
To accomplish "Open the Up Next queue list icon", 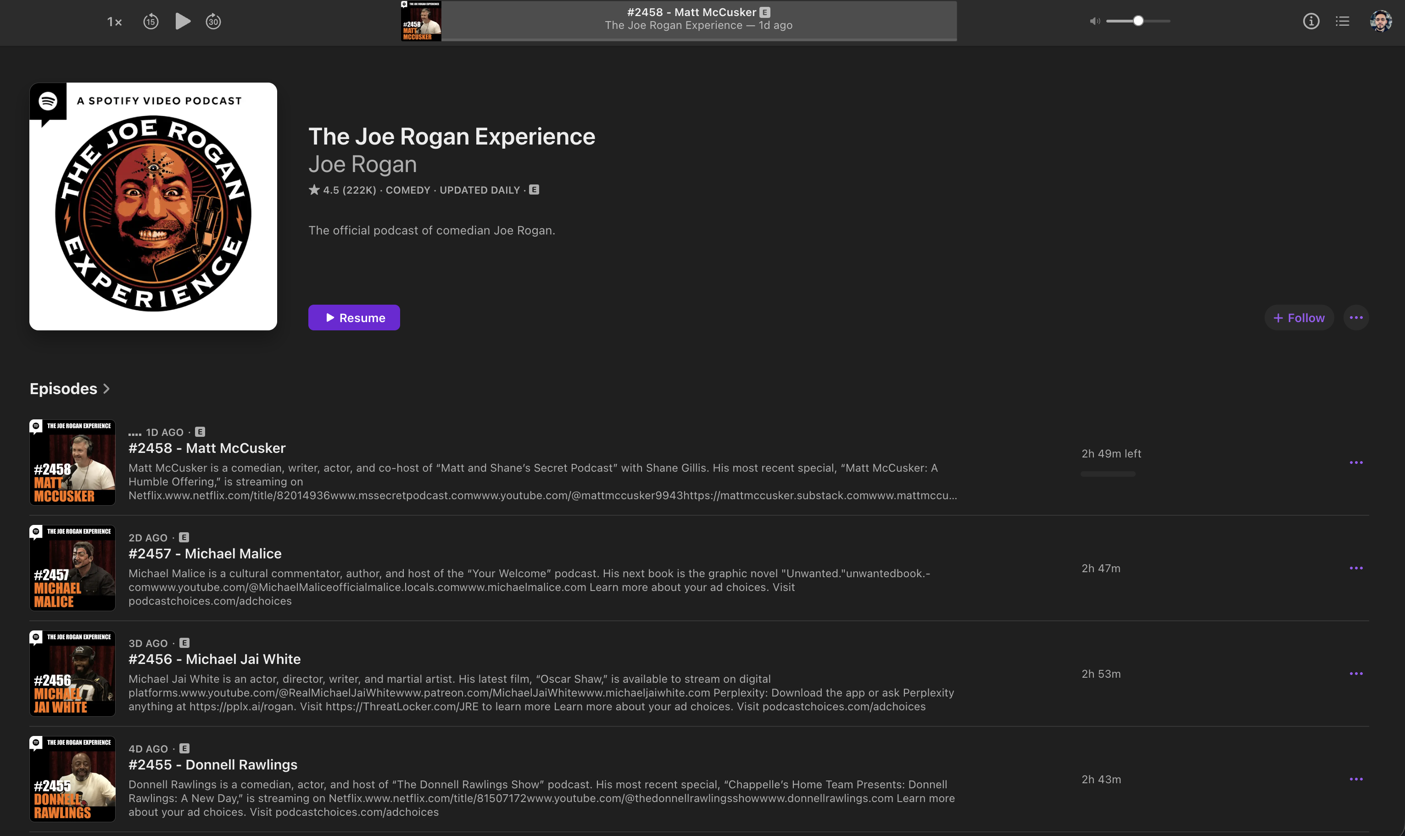I will pos(1342,22).
